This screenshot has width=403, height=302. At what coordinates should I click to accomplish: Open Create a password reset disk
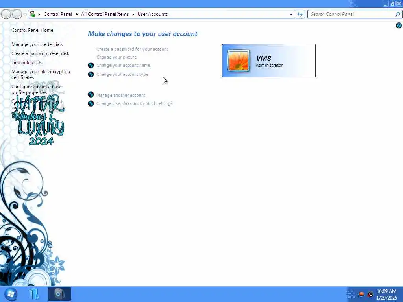pos(41,53)
